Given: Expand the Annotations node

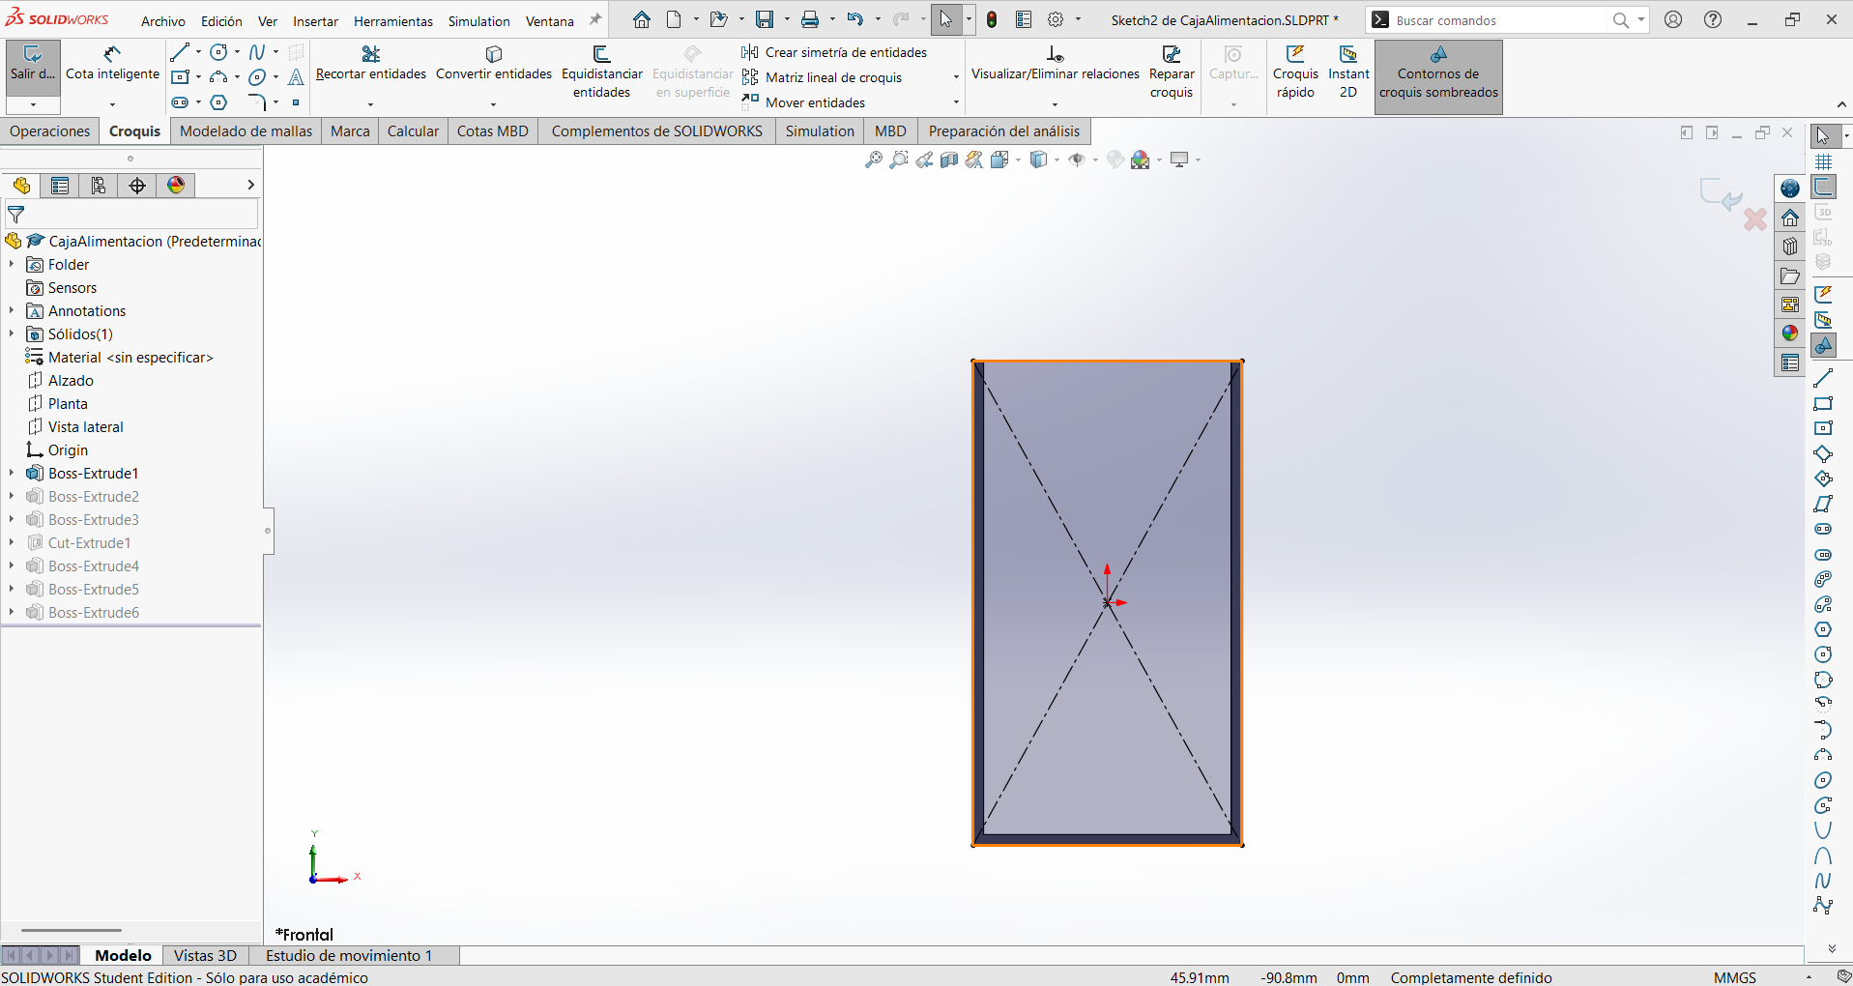Looking at the screenshot, I should click(12, 310).
